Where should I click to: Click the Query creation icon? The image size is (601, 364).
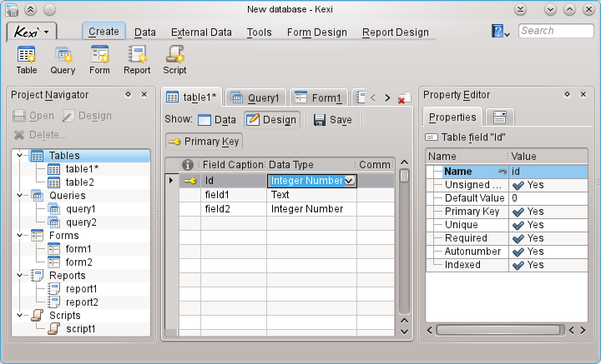(63, 59)
